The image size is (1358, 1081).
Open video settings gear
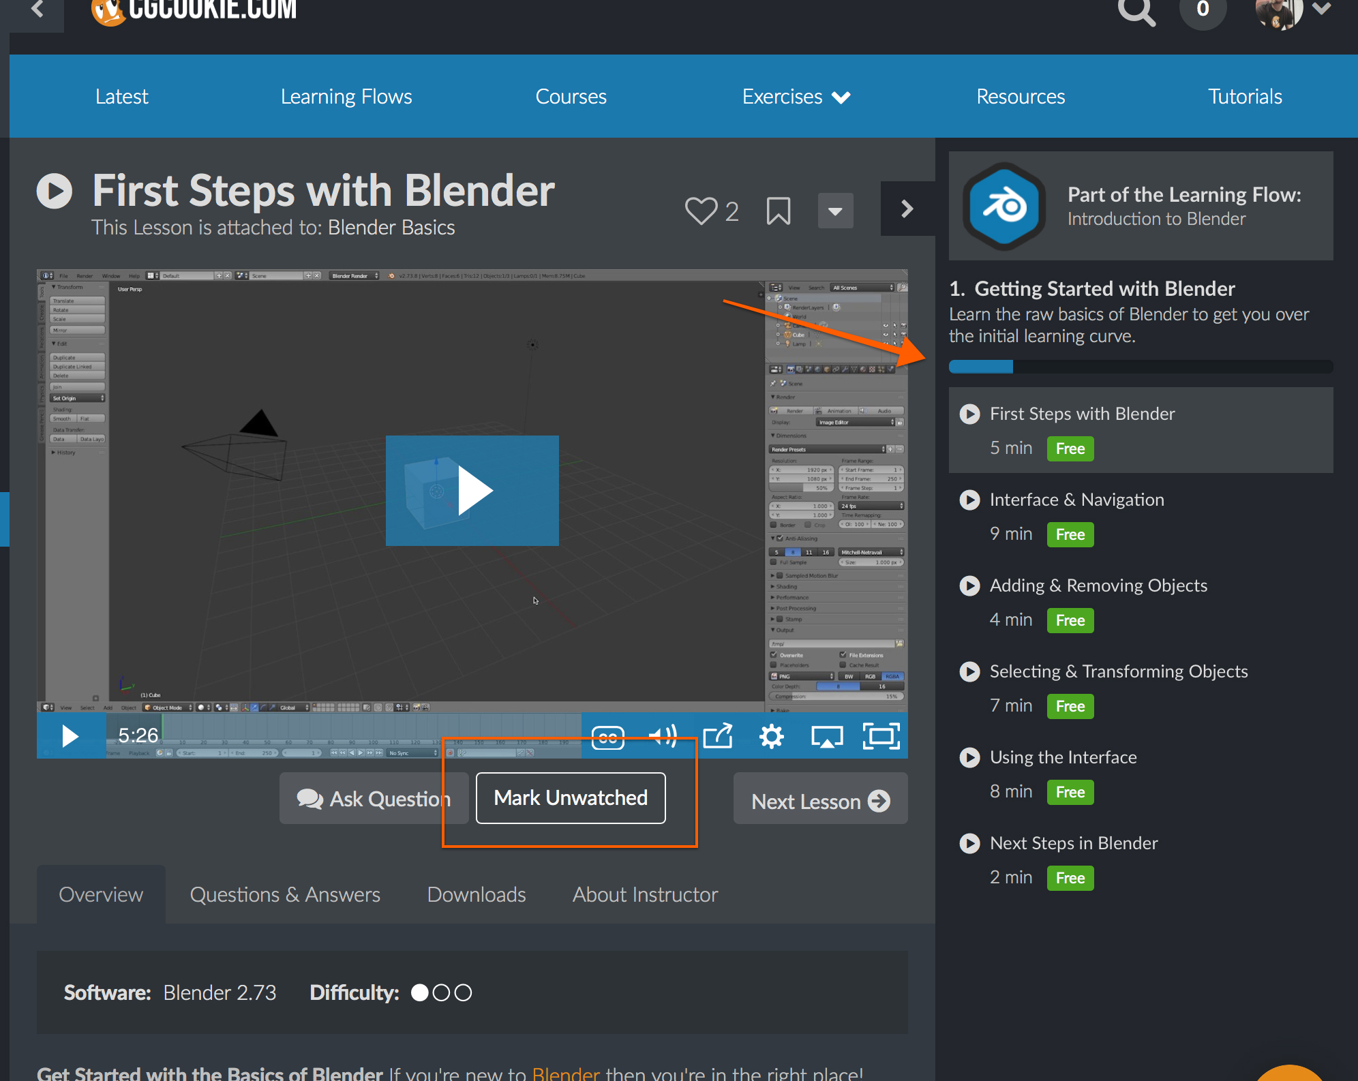[772, 736]
